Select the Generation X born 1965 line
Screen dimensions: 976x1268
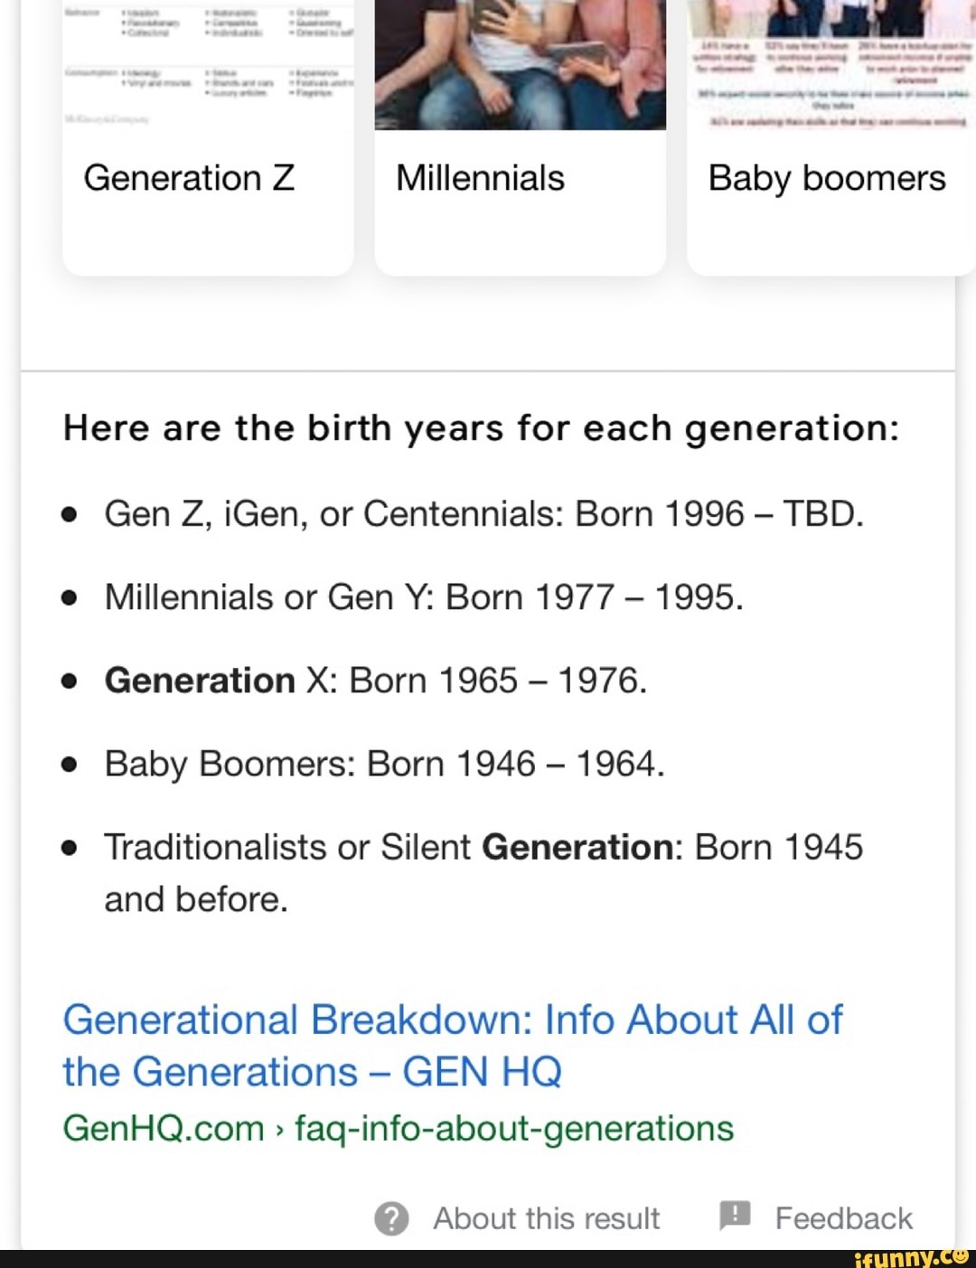pyautogui.click(x=376, y=680)
